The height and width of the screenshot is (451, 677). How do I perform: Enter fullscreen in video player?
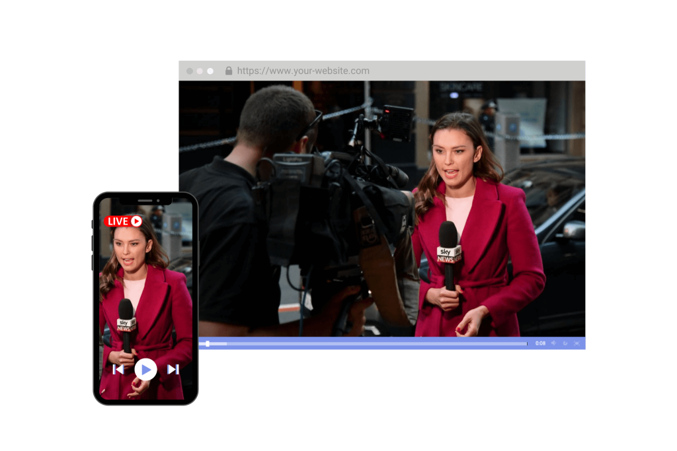(577, 343)
